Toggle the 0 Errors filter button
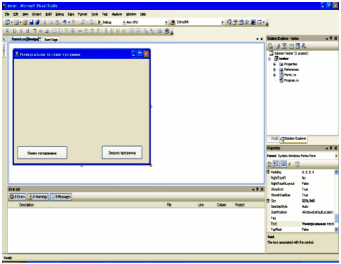 point(18,196)
